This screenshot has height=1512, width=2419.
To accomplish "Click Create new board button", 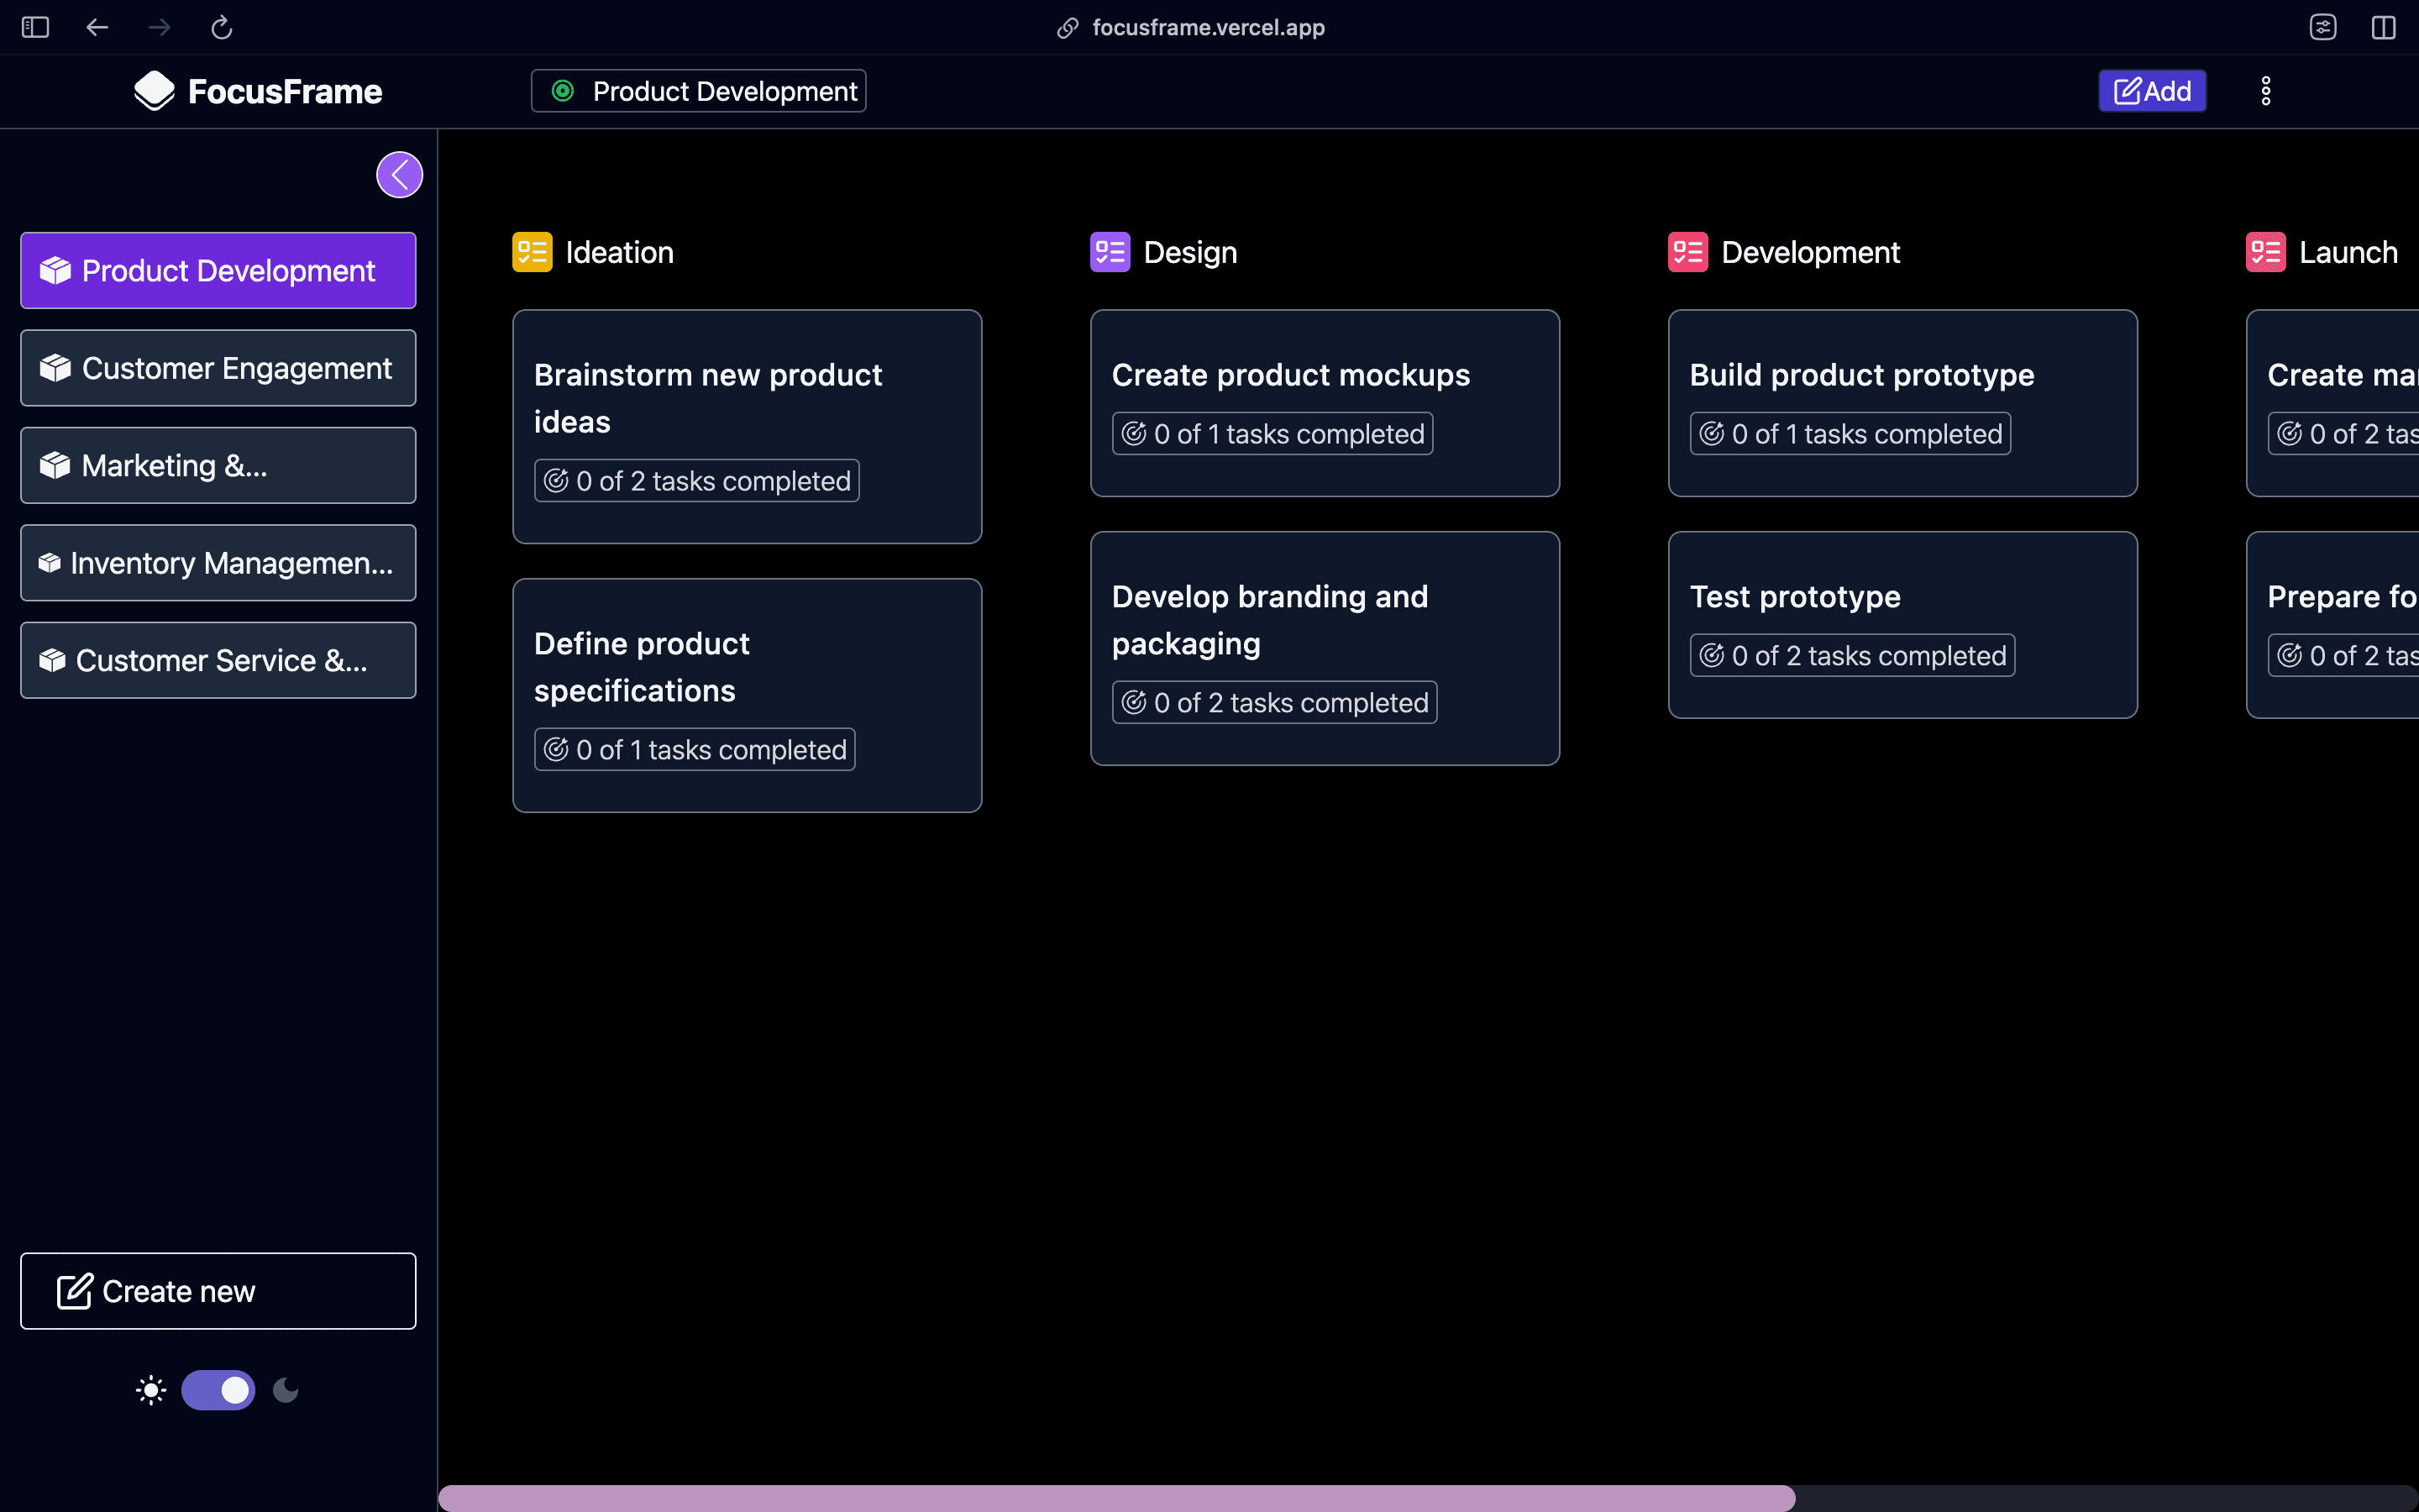I will tap(218, 1291).
